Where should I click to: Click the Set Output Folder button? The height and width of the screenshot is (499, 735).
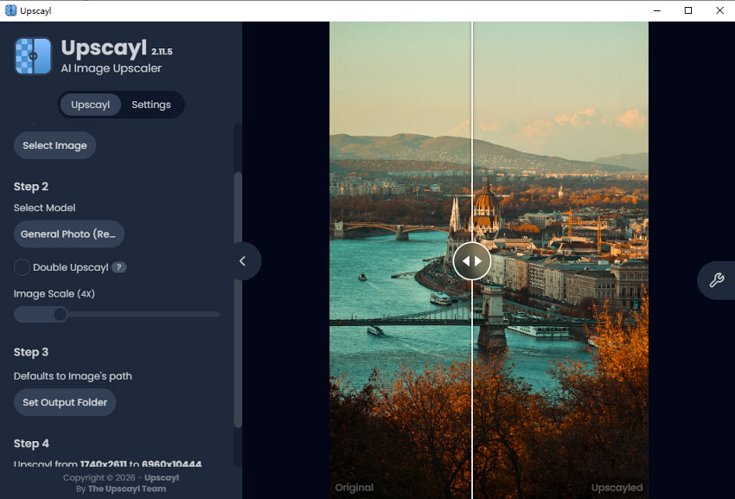click(x=64, y=401)
